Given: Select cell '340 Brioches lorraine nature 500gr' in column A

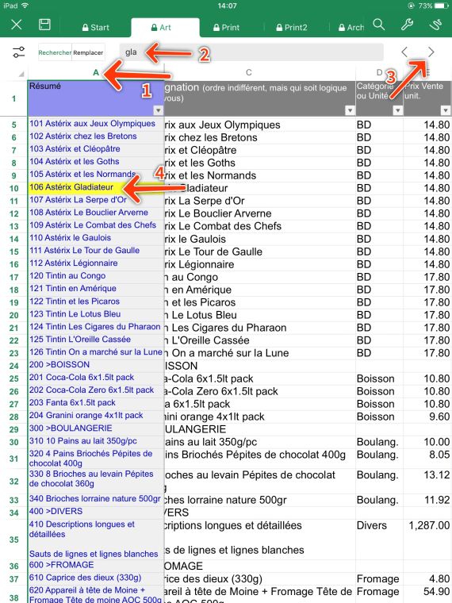Looking at the screenshot, I should [x=96, y=499].
